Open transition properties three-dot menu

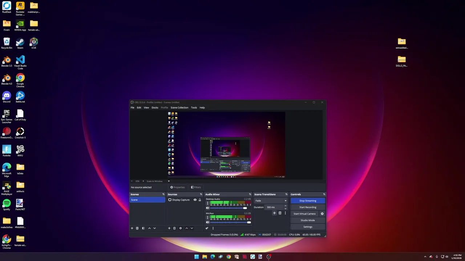(x=285, y=213)
